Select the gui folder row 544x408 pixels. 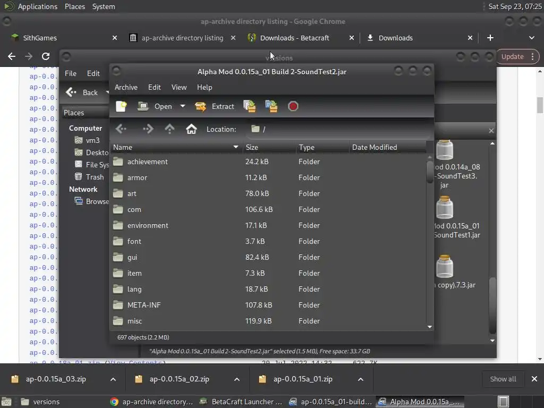(x=268, y=258)
